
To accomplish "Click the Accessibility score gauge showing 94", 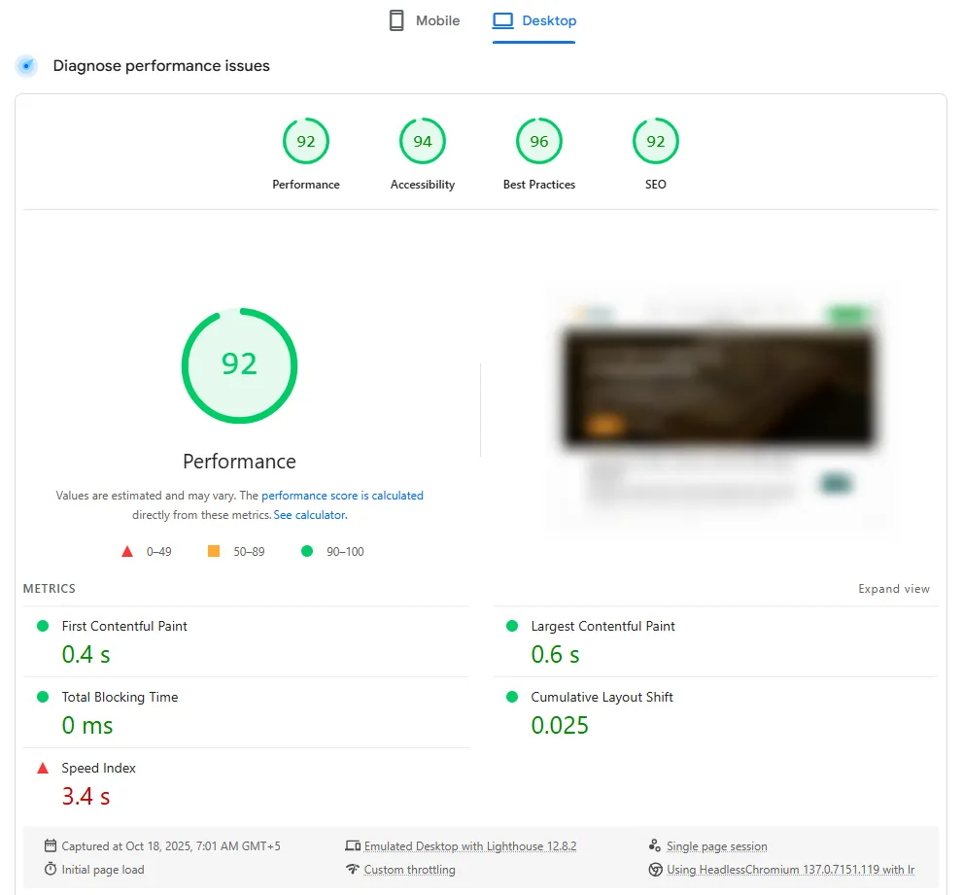I will 422,140.
